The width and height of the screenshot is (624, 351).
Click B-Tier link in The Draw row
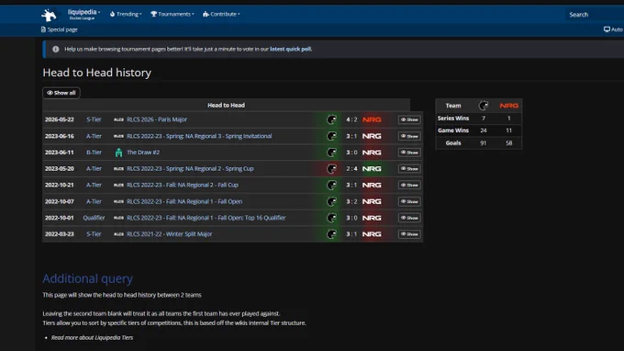click(94, 153)
